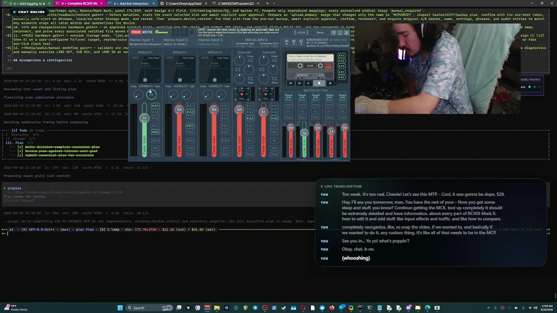Click to select audio file for playback
Viewport: 557px width, 313px height.
310,57
